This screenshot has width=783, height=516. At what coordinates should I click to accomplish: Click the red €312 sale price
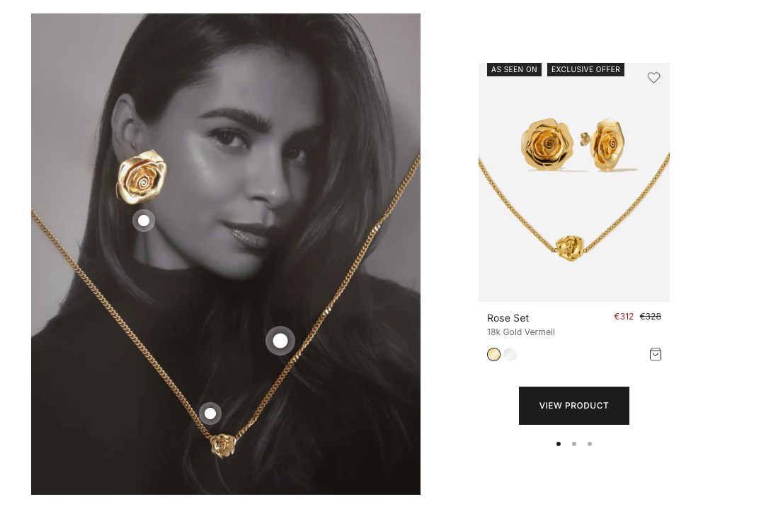pos(624,317)
